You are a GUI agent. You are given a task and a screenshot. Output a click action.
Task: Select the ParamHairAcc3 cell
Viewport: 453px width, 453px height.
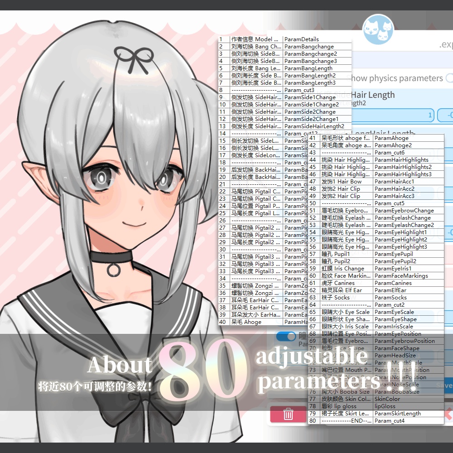pos(409,196)
